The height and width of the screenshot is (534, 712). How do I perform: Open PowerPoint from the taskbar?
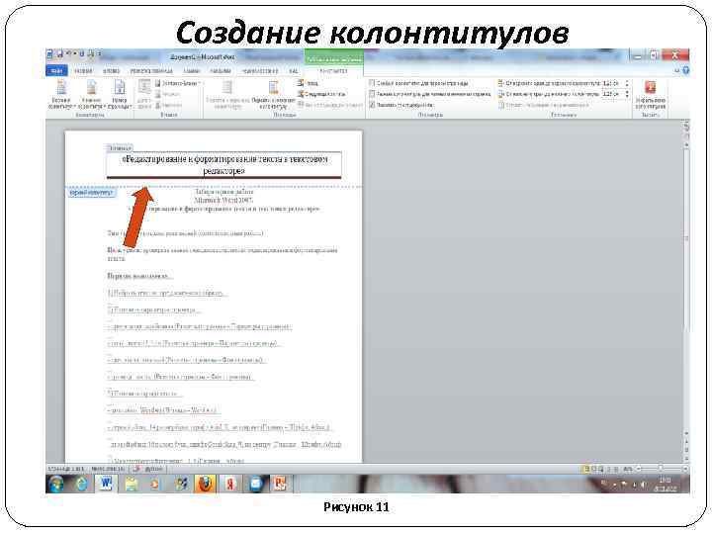pyautogui.click(x=280, y=484)
